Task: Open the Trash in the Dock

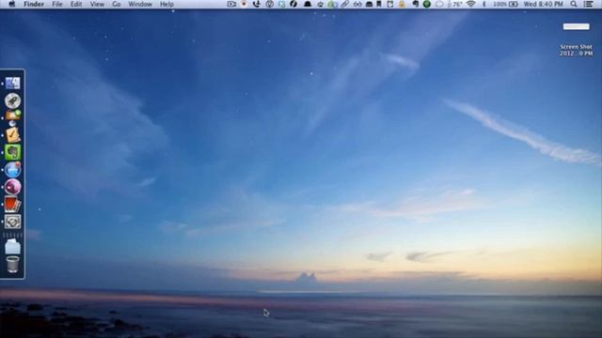Action: tap(12, 265)
